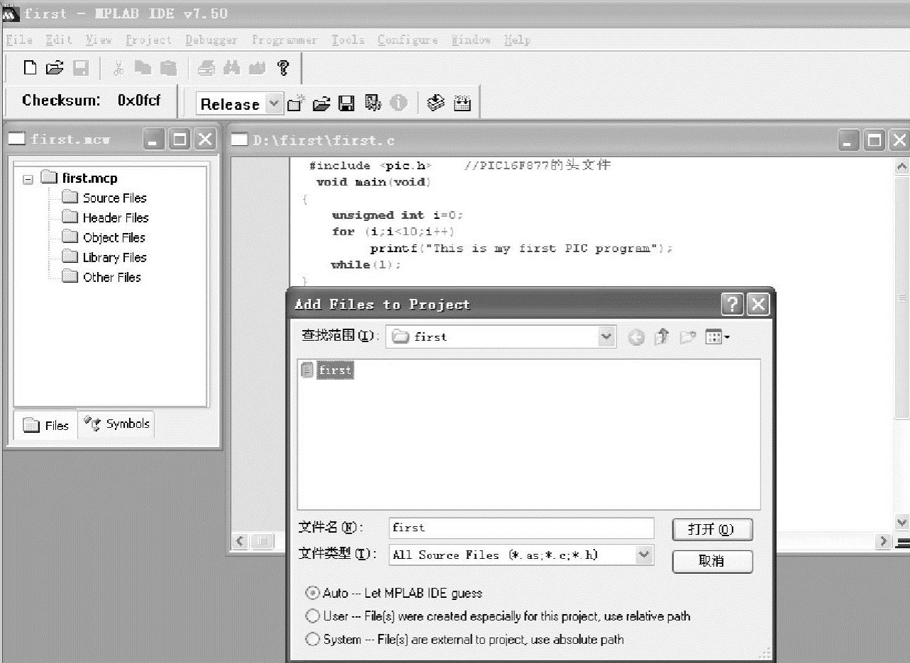Open the Help menu
Screen dimensions: 910x663
(517, 40)
